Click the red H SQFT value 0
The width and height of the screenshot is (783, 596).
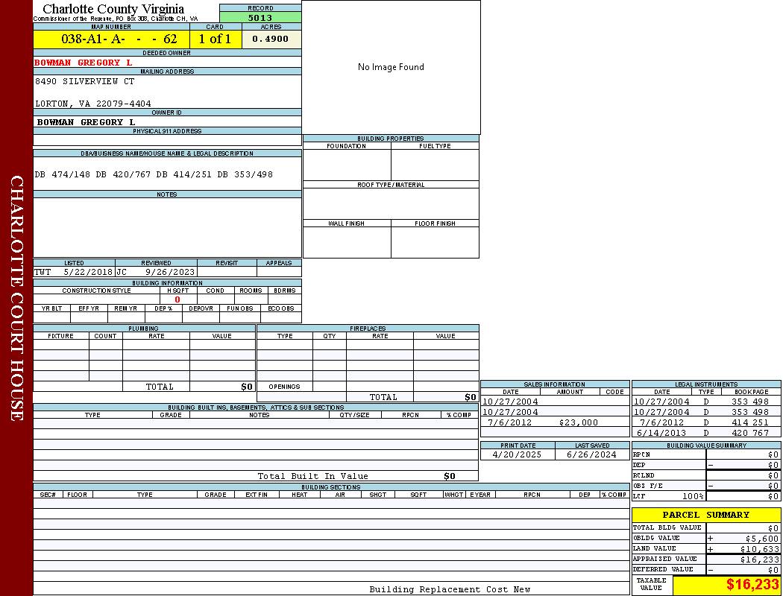pyautogui.click(x=177, y=299)
